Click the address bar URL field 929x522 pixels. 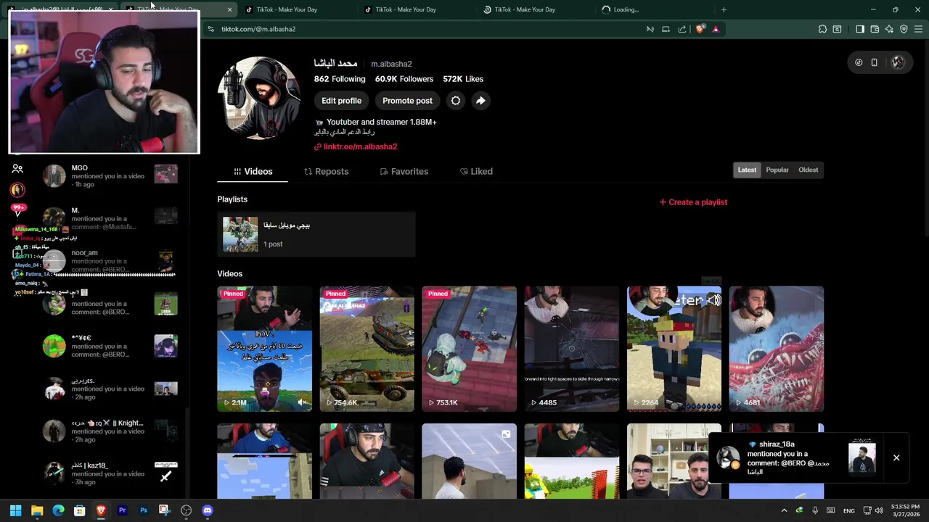coord(428,29)
